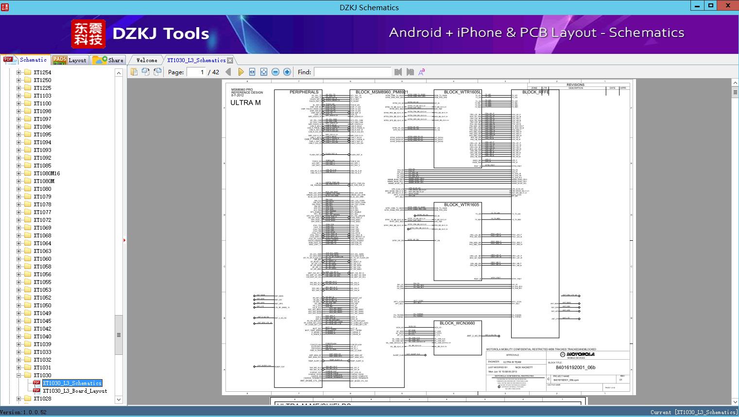739x417 pixels.
Task: Expand the XT1254 tree node
Action: pos(18,72)
